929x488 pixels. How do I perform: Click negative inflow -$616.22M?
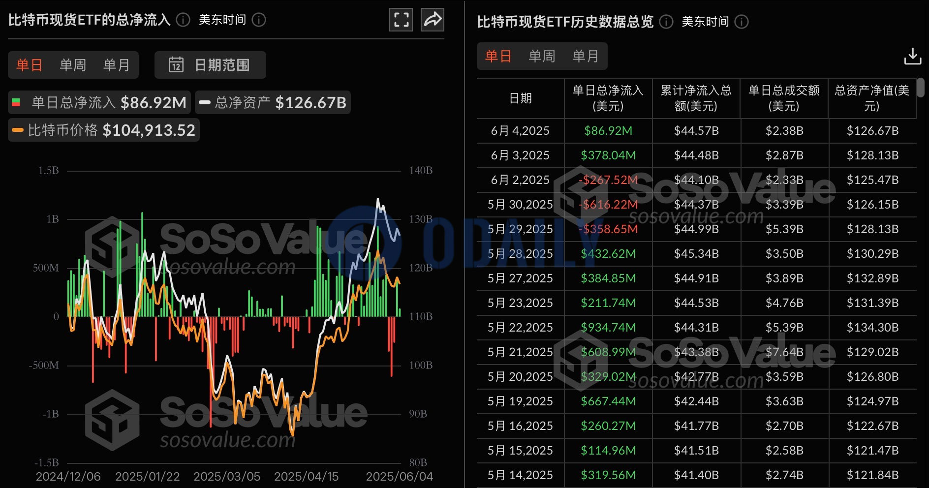[x=608, y=205]
